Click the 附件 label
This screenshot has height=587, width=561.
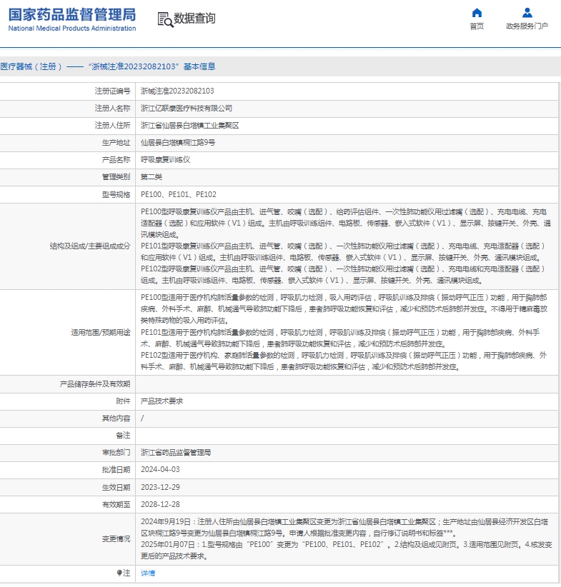pos(124,401)
